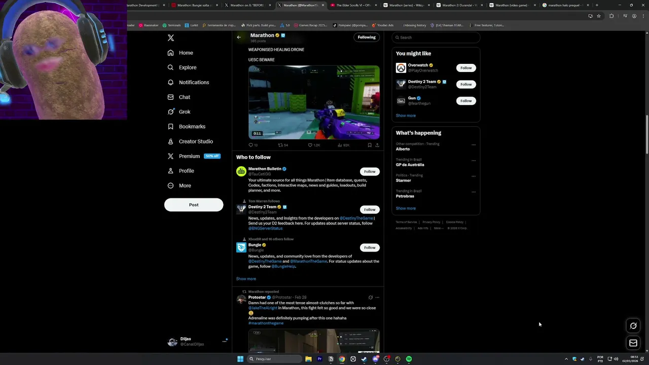649x365 pixels.
Task: Open the X logo home icon
Action: pyautogui.click(x=171, y=38)
